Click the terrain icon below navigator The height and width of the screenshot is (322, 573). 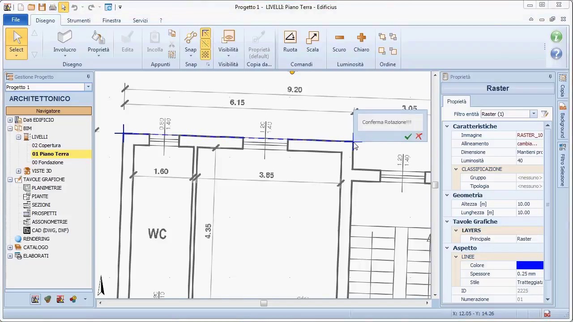click(x=48, y=299)
